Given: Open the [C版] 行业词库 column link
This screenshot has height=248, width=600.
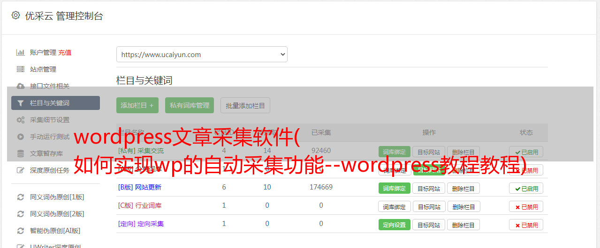Looking at the screenshot, I should point(140,205).
